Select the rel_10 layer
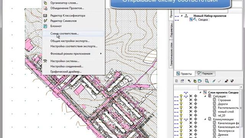 pos(222,115)
